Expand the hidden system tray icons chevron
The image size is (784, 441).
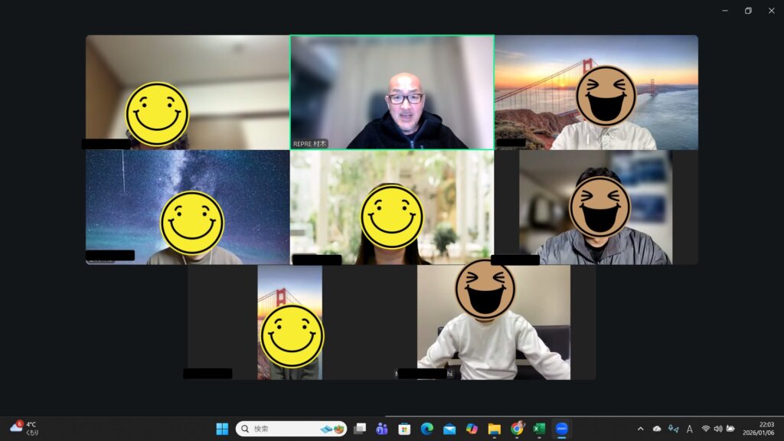point(641,429)
